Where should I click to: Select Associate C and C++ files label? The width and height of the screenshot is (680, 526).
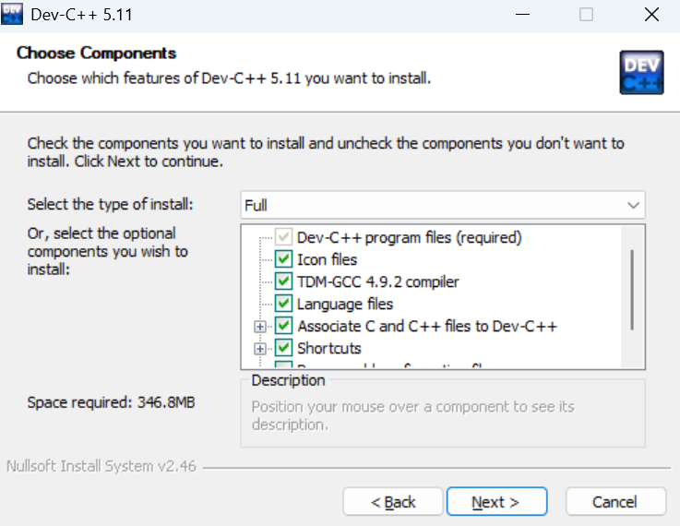pos(427,326)
